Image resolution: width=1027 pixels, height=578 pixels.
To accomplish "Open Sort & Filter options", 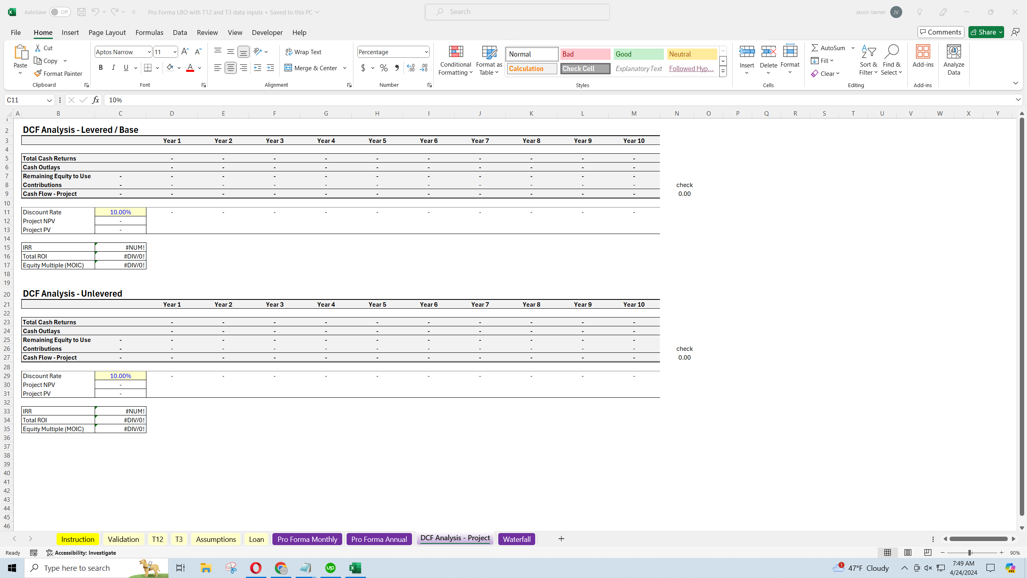I will [868, 59].
